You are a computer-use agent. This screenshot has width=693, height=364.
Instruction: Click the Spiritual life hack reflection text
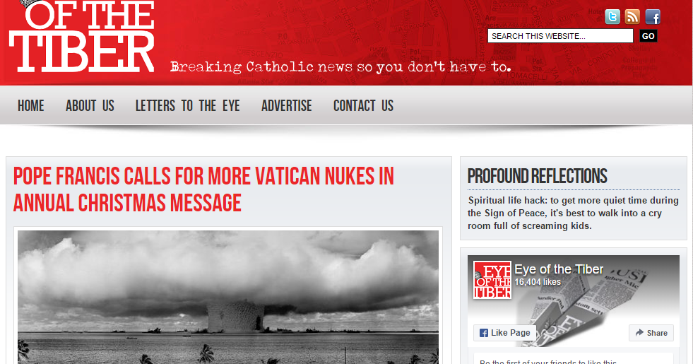pos(573,213)
